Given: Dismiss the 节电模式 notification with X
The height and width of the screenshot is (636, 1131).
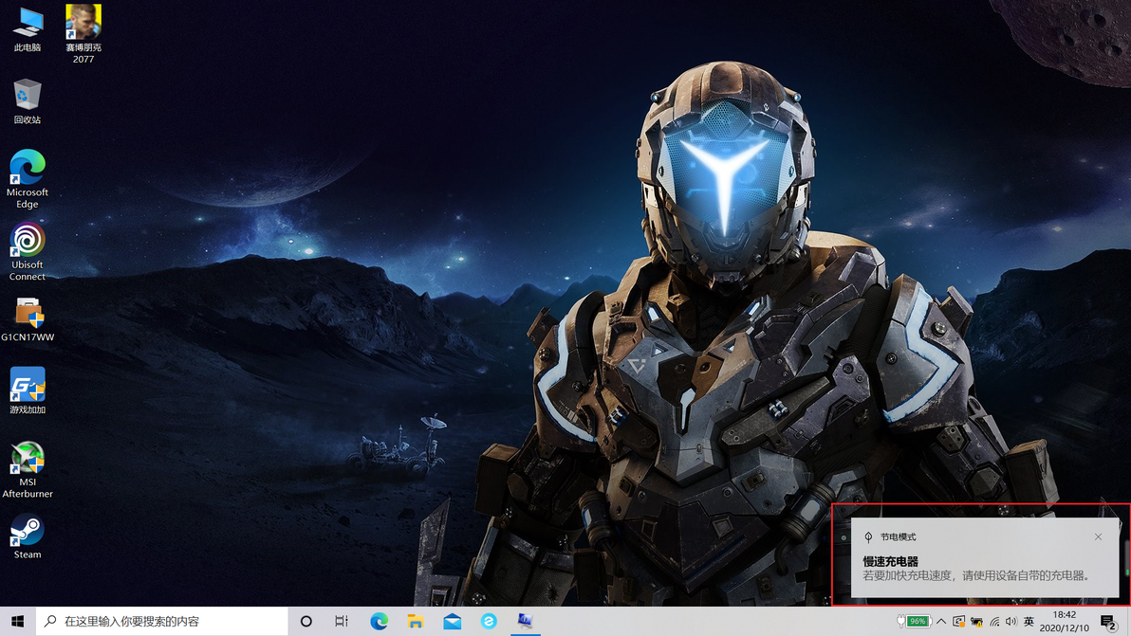Looking at the screenshot, I should pos(1098,536).
